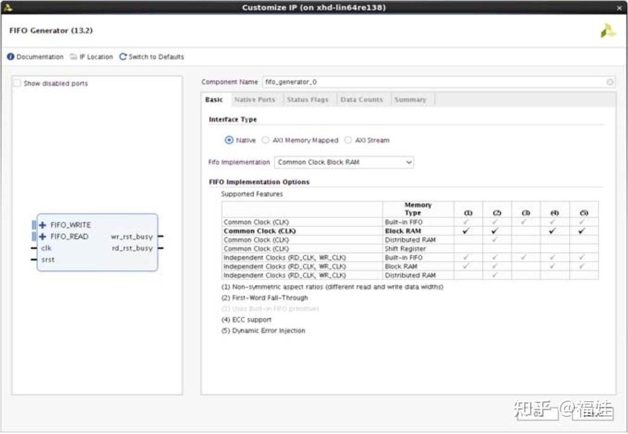Close the Customize IP window
The image size is (628, 434).
coord(619,8)
